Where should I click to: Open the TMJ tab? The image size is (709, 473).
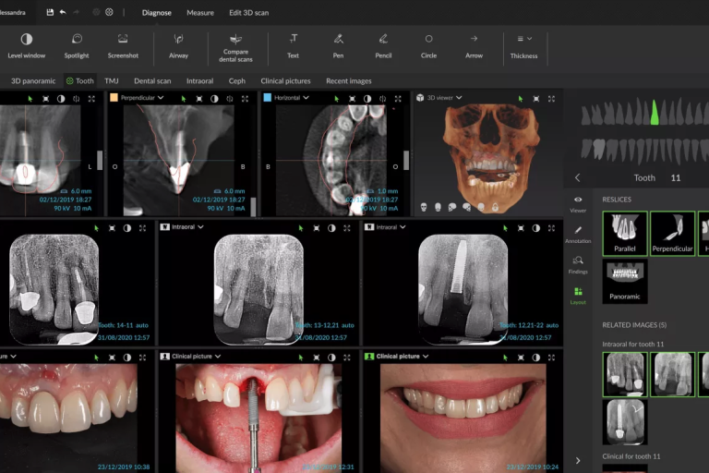pos(111,80)
